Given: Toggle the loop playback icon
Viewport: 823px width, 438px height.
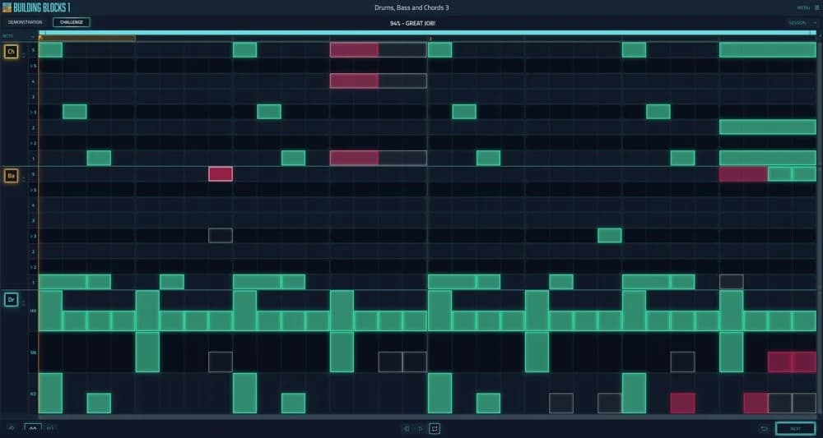Looking at the screenshot, I should [x=435, y=429].
